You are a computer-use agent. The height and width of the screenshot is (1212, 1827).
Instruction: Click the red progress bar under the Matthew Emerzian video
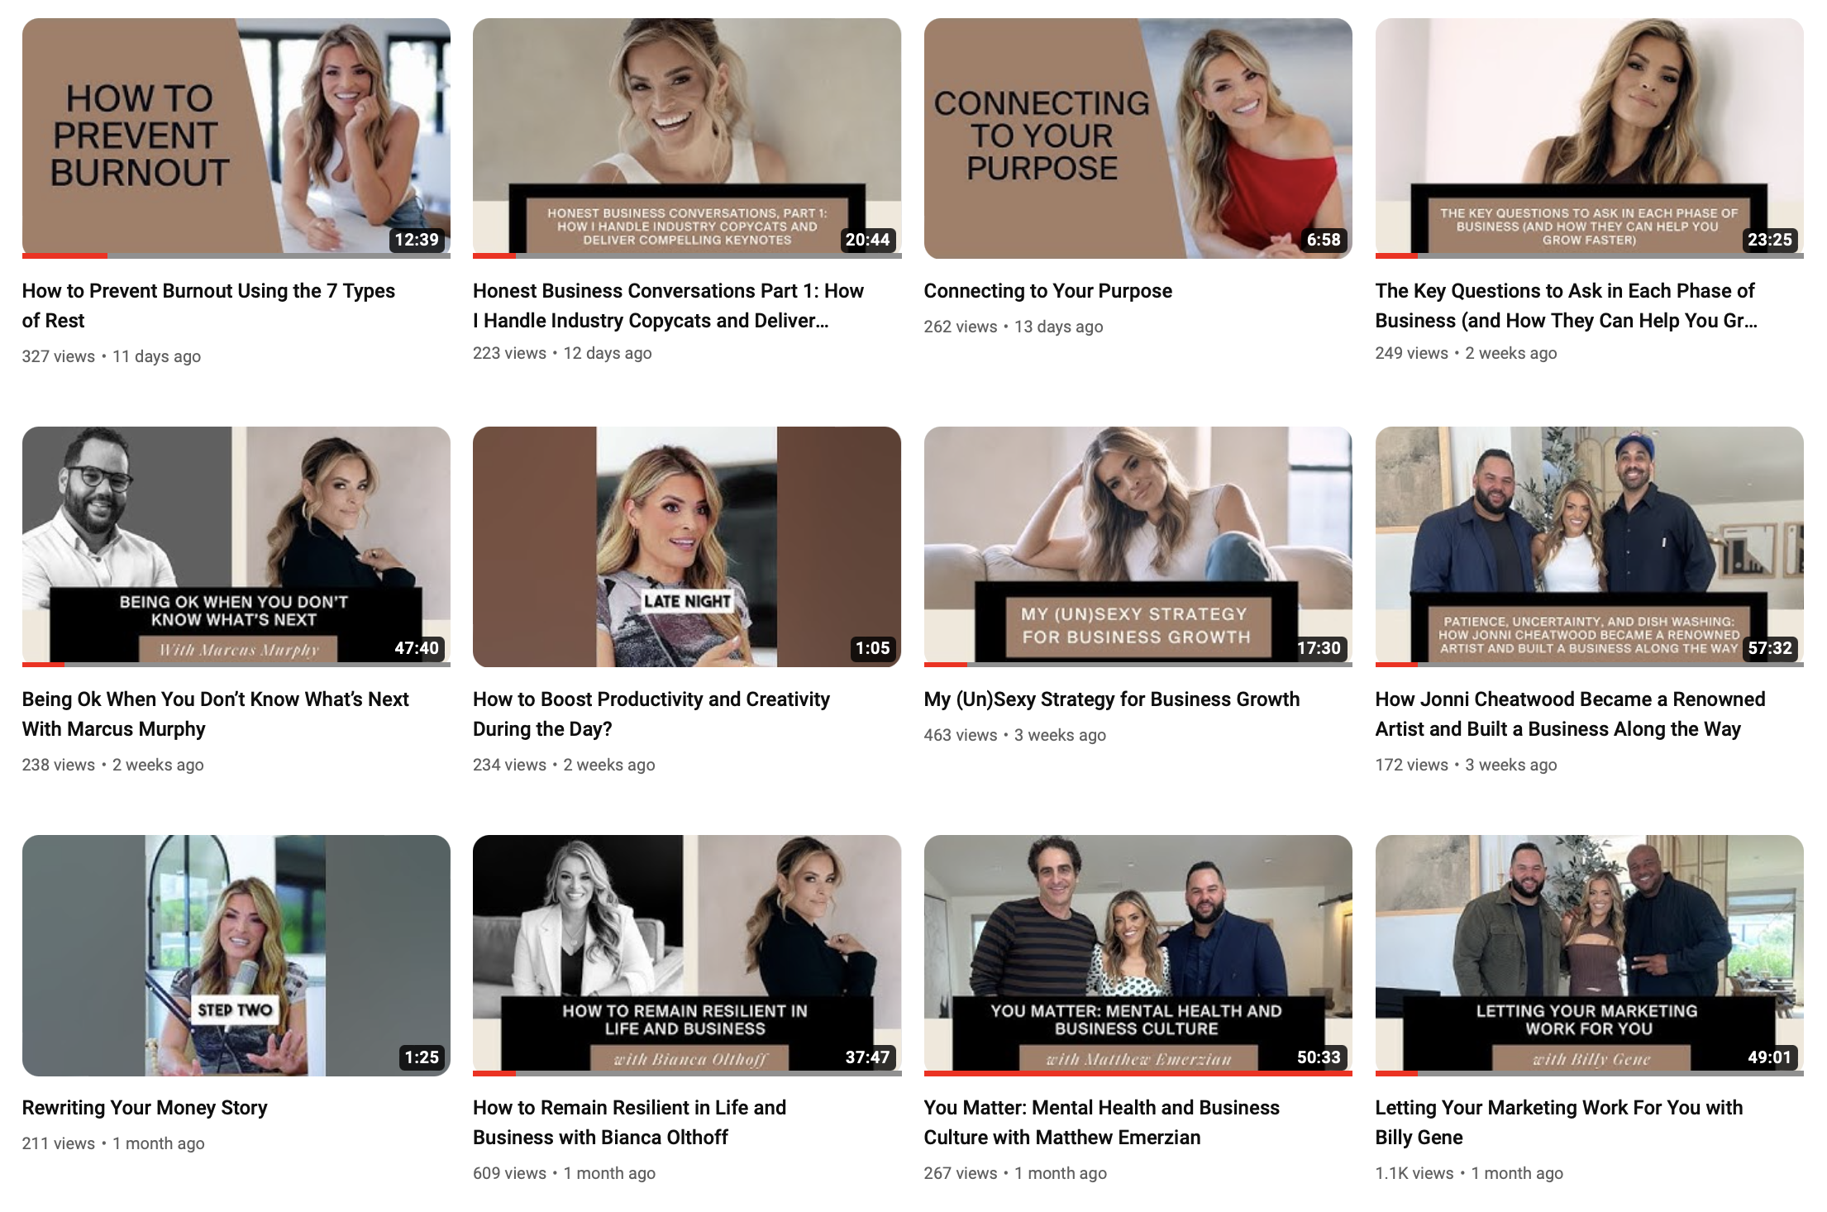1137,1073
